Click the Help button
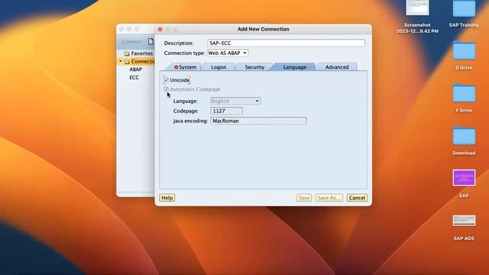489x275 pixels. 167,198
